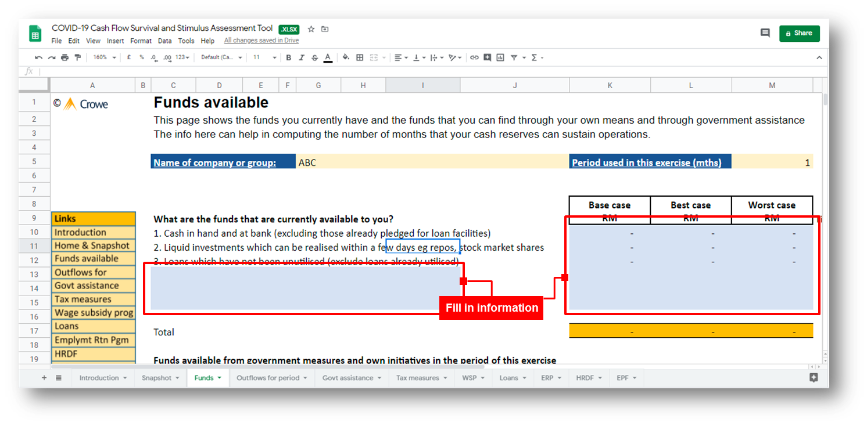Viewport: 867px width, 426px height.
Task: Click the green Share button
Action: tap(799, 33)
